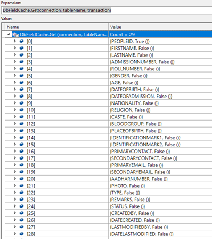Click the Name column header

point(56,27)
